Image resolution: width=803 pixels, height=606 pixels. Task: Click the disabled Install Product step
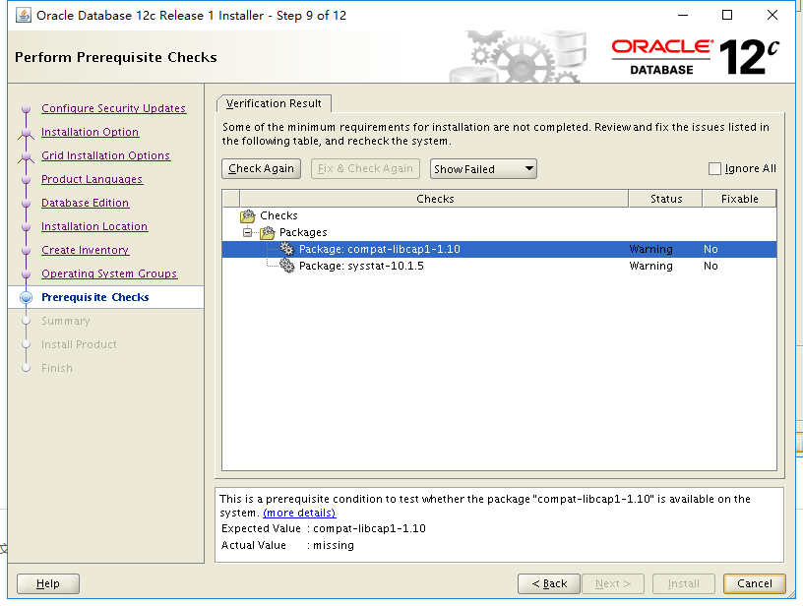(79, 344)
